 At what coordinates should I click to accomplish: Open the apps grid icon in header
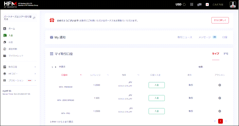click(192, 4)
